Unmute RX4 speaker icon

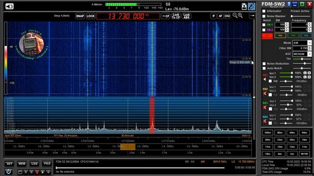pos(265,121)
